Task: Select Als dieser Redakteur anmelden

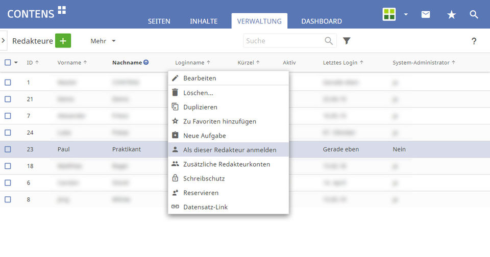Action: pos(229,150)
